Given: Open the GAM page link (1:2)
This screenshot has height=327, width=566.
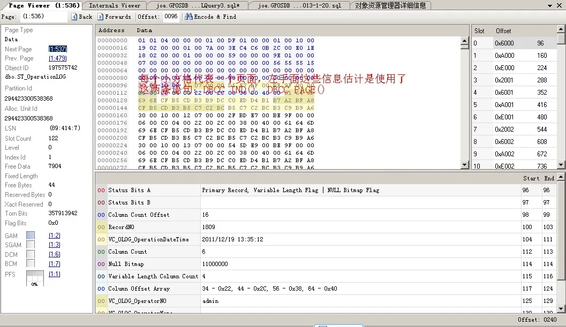Looking at the screenshot, I should pos(54,235).
